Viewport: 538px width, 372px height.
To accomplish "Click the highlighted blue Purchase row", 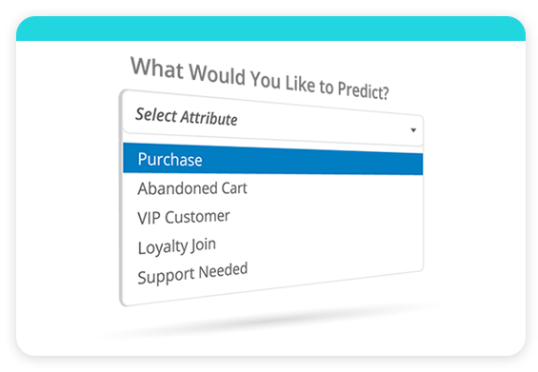I will point(272,160).
